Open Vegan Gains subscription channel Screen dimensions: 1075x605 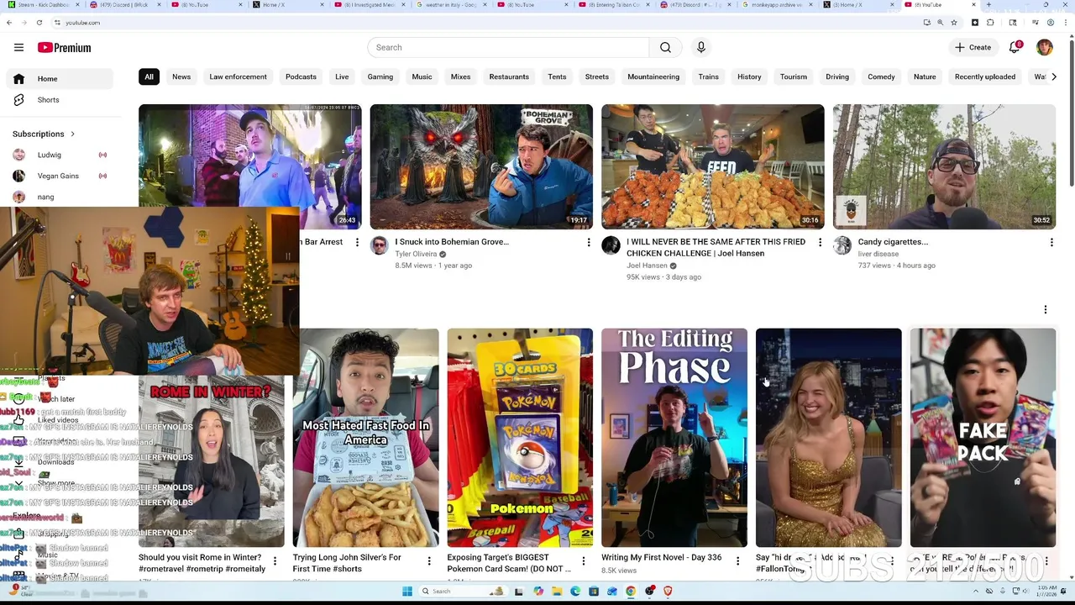click(59, 176)
